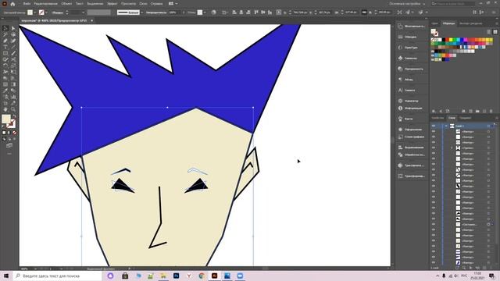
Task: Open the fill color dropdown in control bar
Action: pos(34,12)
